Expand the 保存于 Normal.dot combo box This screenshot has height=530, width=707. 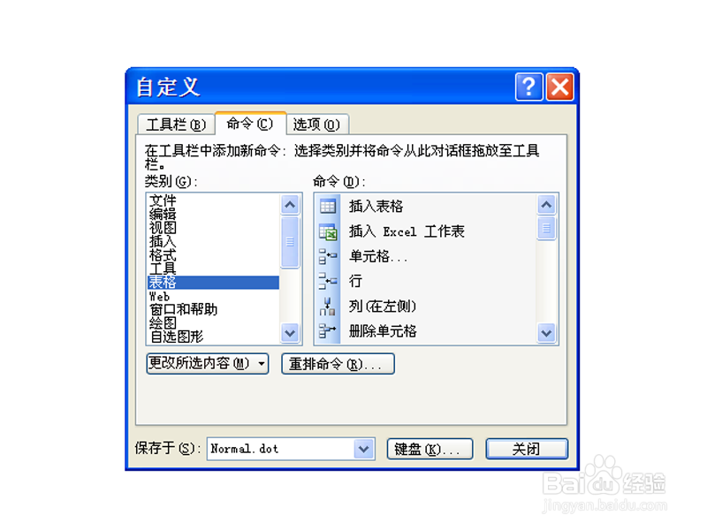coord(363,449)
